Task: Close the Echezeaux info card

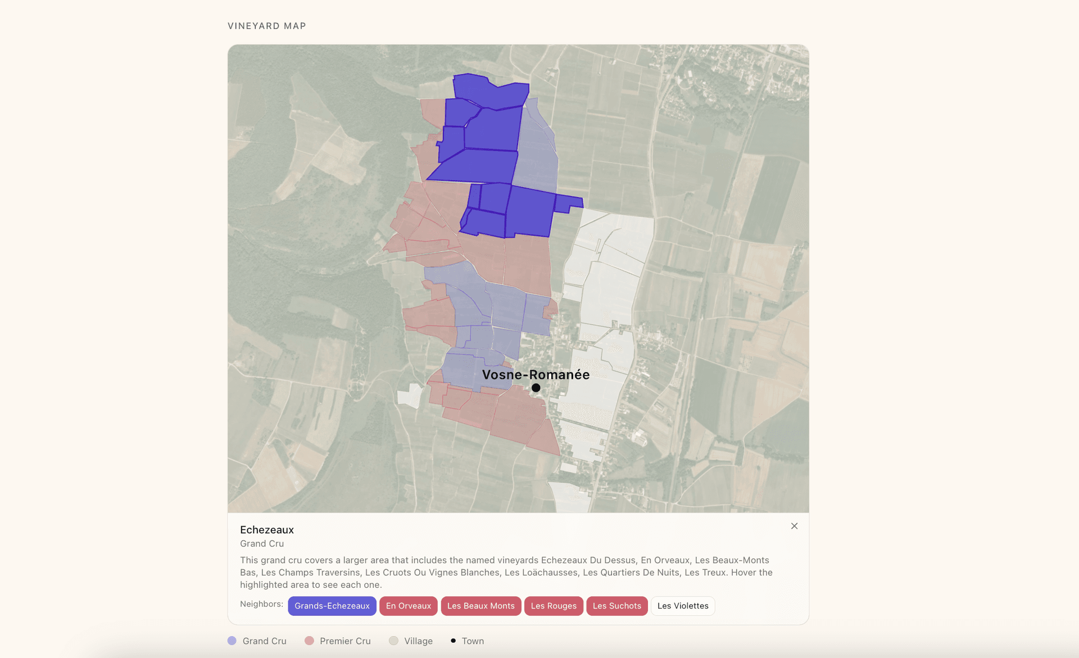Action: 794,526
